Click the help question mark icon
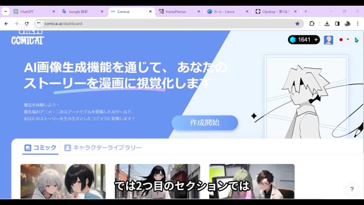364x205 pixels. coord(352,189)
